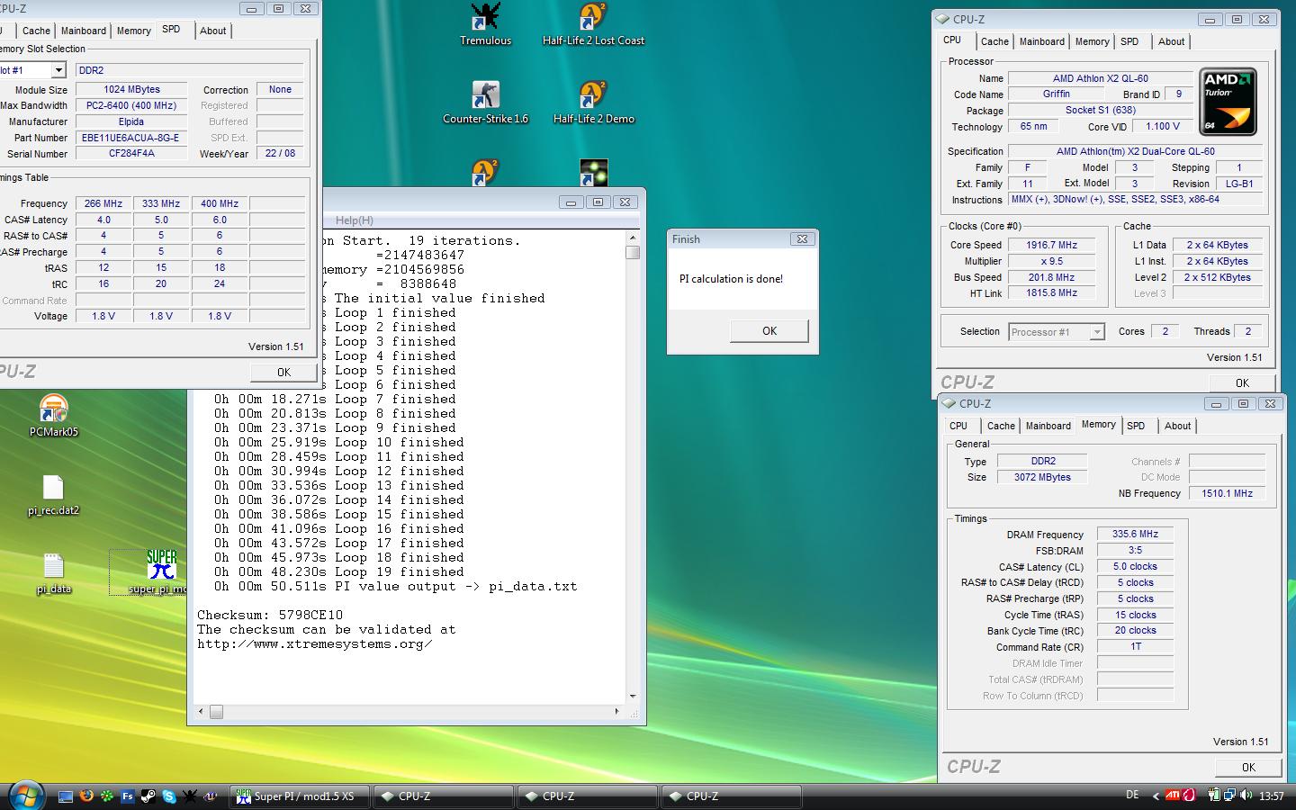Click the third CPU-Z taskbar button
Viewport: 1296px width, 810px height.
(731, 796)
